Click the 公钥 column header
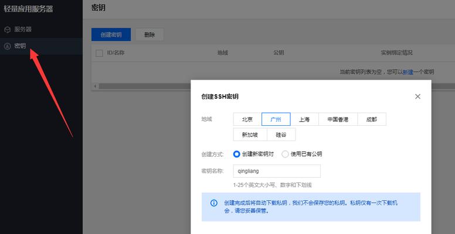The height and width of the screenshot is (234, 455). pos(279,53)
